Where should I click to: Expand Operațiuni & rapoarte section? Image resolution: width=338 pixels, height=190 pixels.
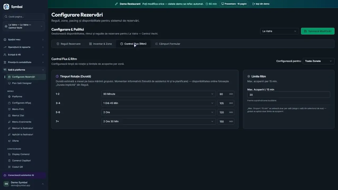pyautogui.click(x=24, y=47)
